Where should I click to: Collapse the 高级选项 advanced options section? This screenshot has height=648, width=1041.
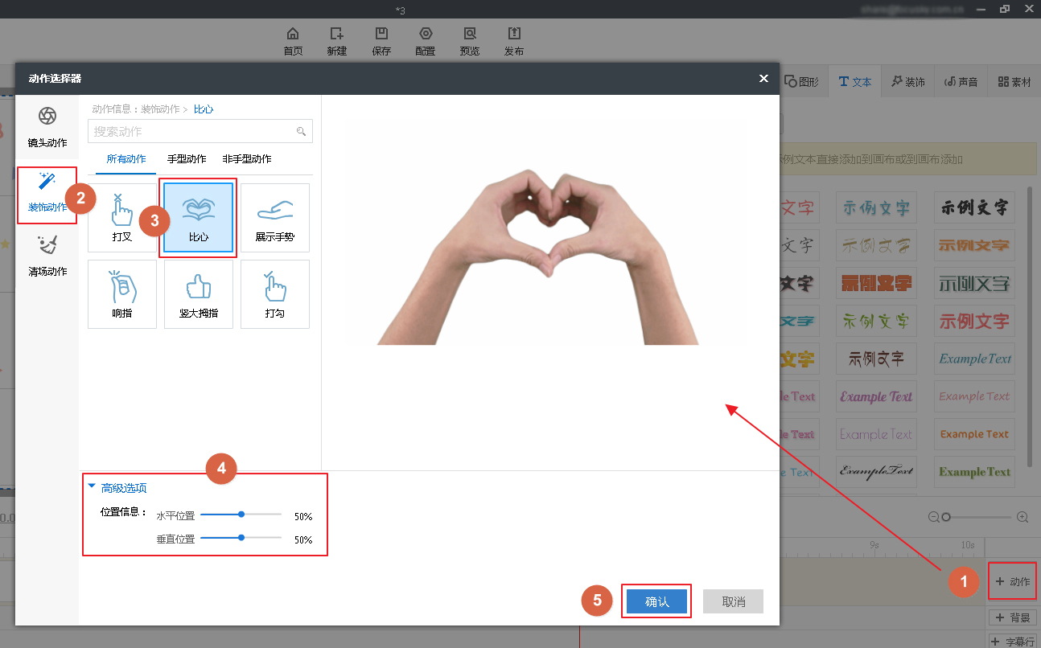[x=117, y=488]
